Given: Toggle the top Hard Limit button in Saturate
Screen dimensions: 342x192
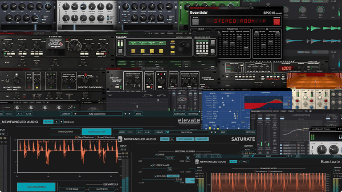Looking at the screenshot, I should pos(202,139).
